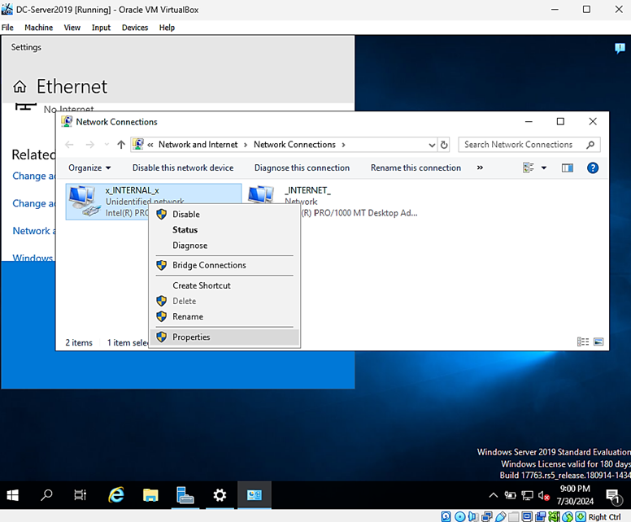Open the Devices menu in VirtualBox

[135, 28]
